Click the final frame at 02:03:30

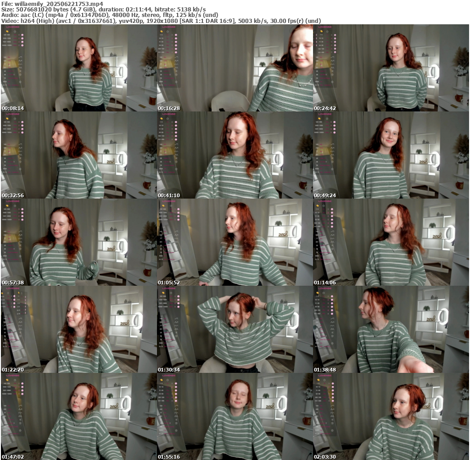pyautogui.click(x=391, y=416)
